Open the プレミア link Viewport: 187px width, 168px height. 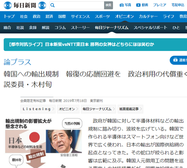(160, 5)
